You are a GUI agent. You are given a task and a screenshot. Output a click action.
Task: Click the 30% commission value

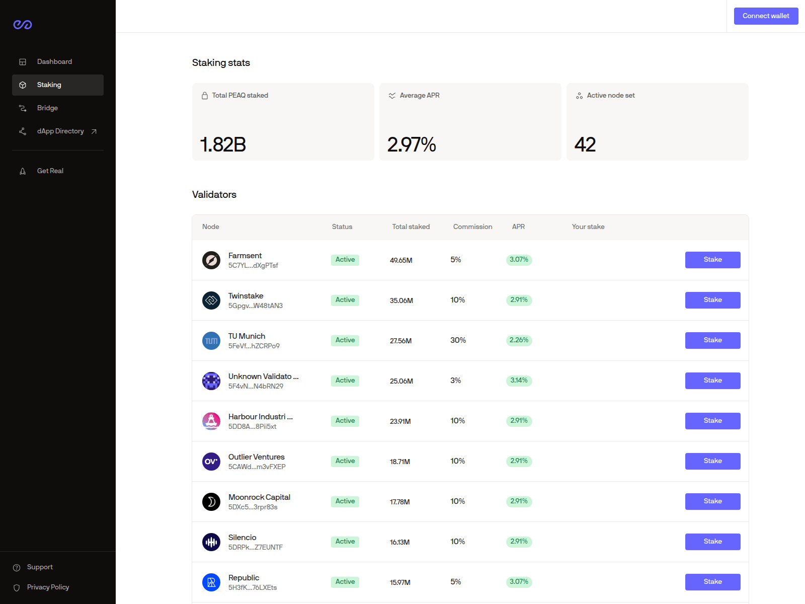coord(458,340)
